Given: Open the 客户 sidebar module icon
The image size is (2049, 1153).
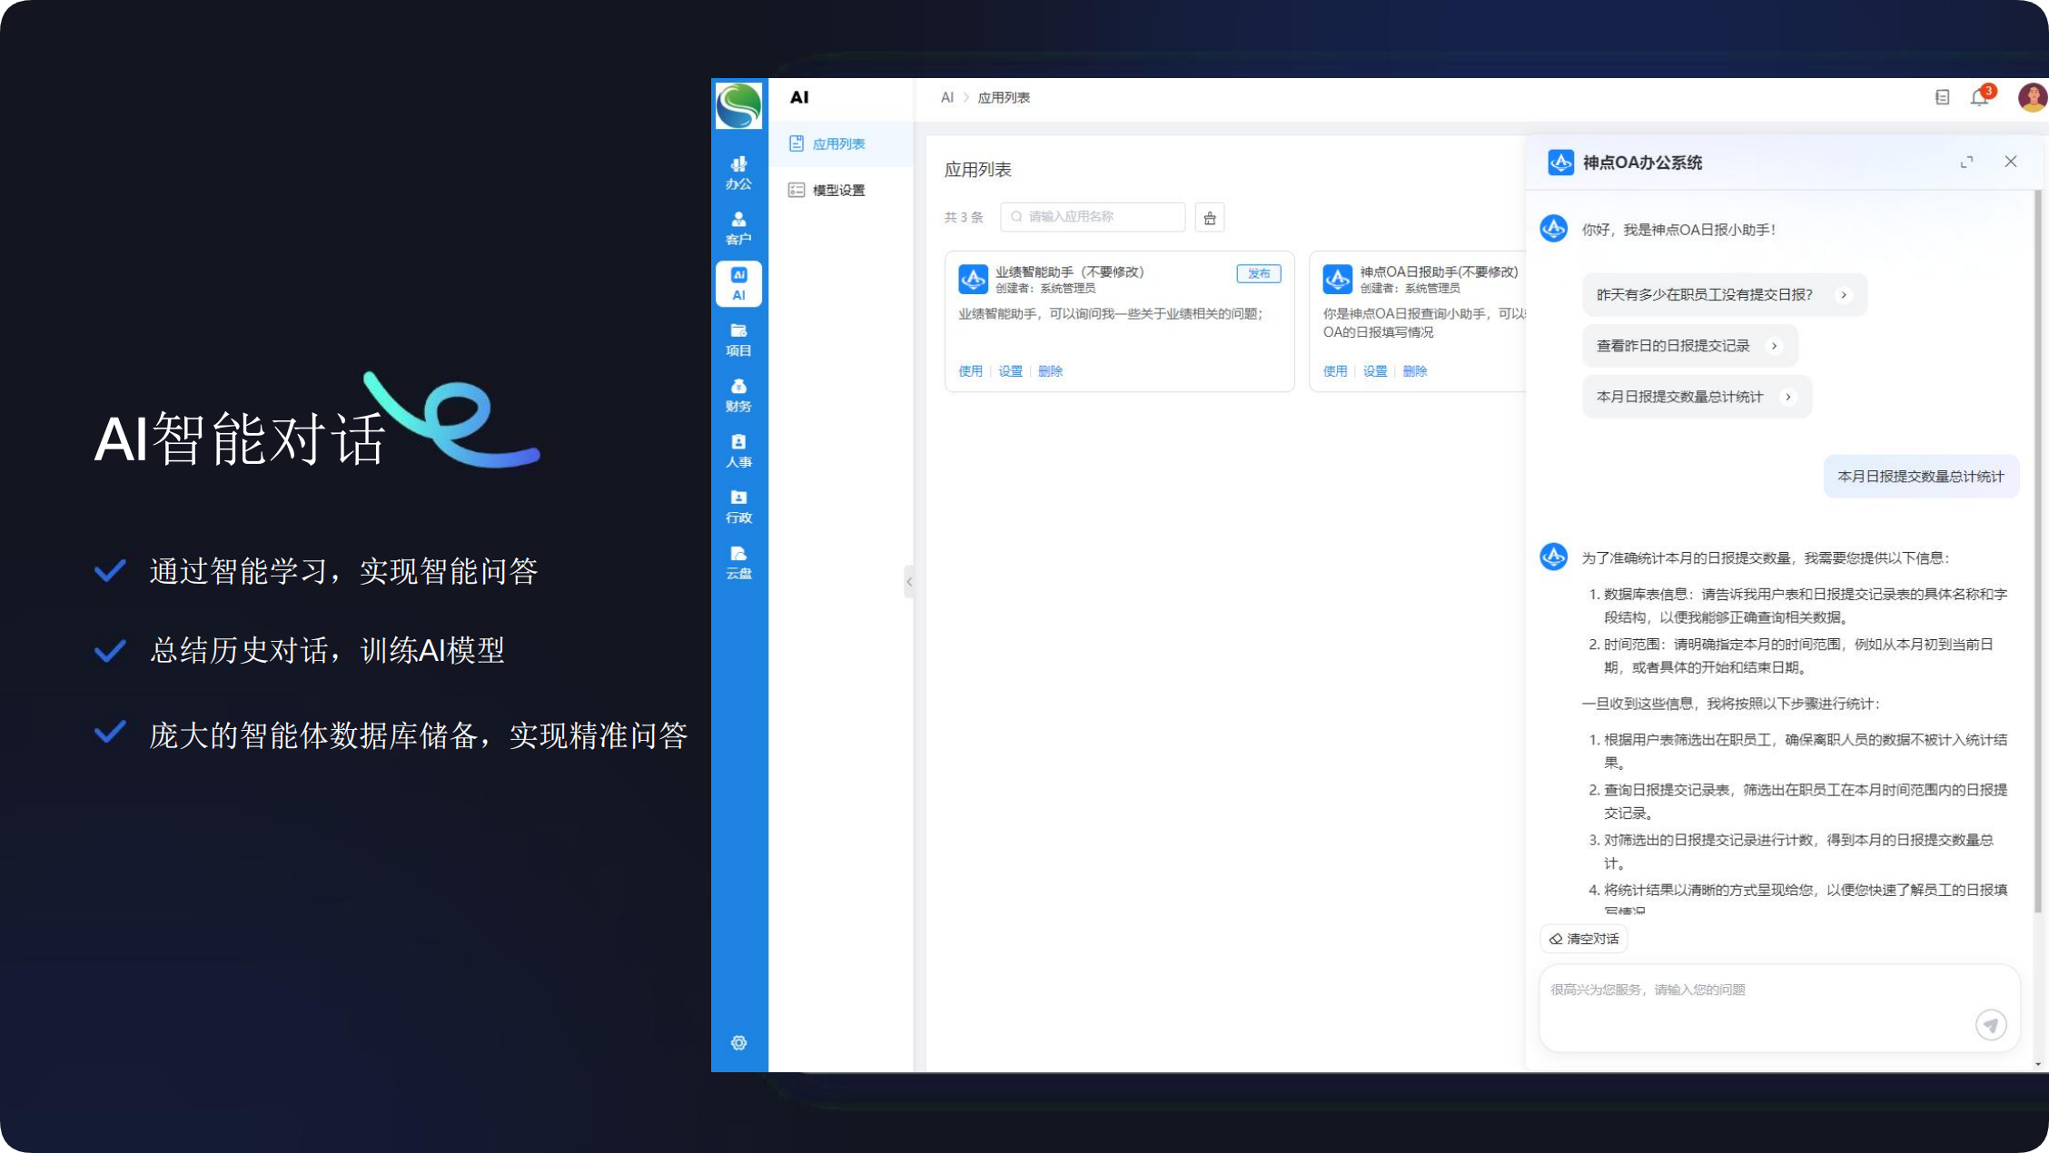Looking at the screenshot, I should pyautogui.click(x=738, y=228).
